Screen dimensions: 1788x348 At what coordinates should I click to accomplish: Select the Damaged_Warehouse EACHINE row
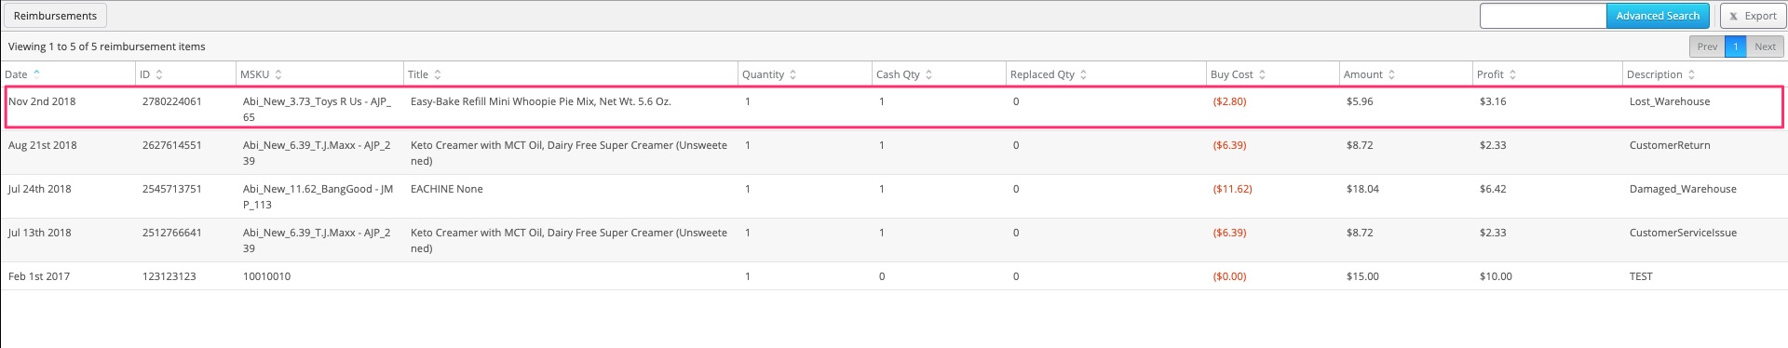(x=894, y=196)
